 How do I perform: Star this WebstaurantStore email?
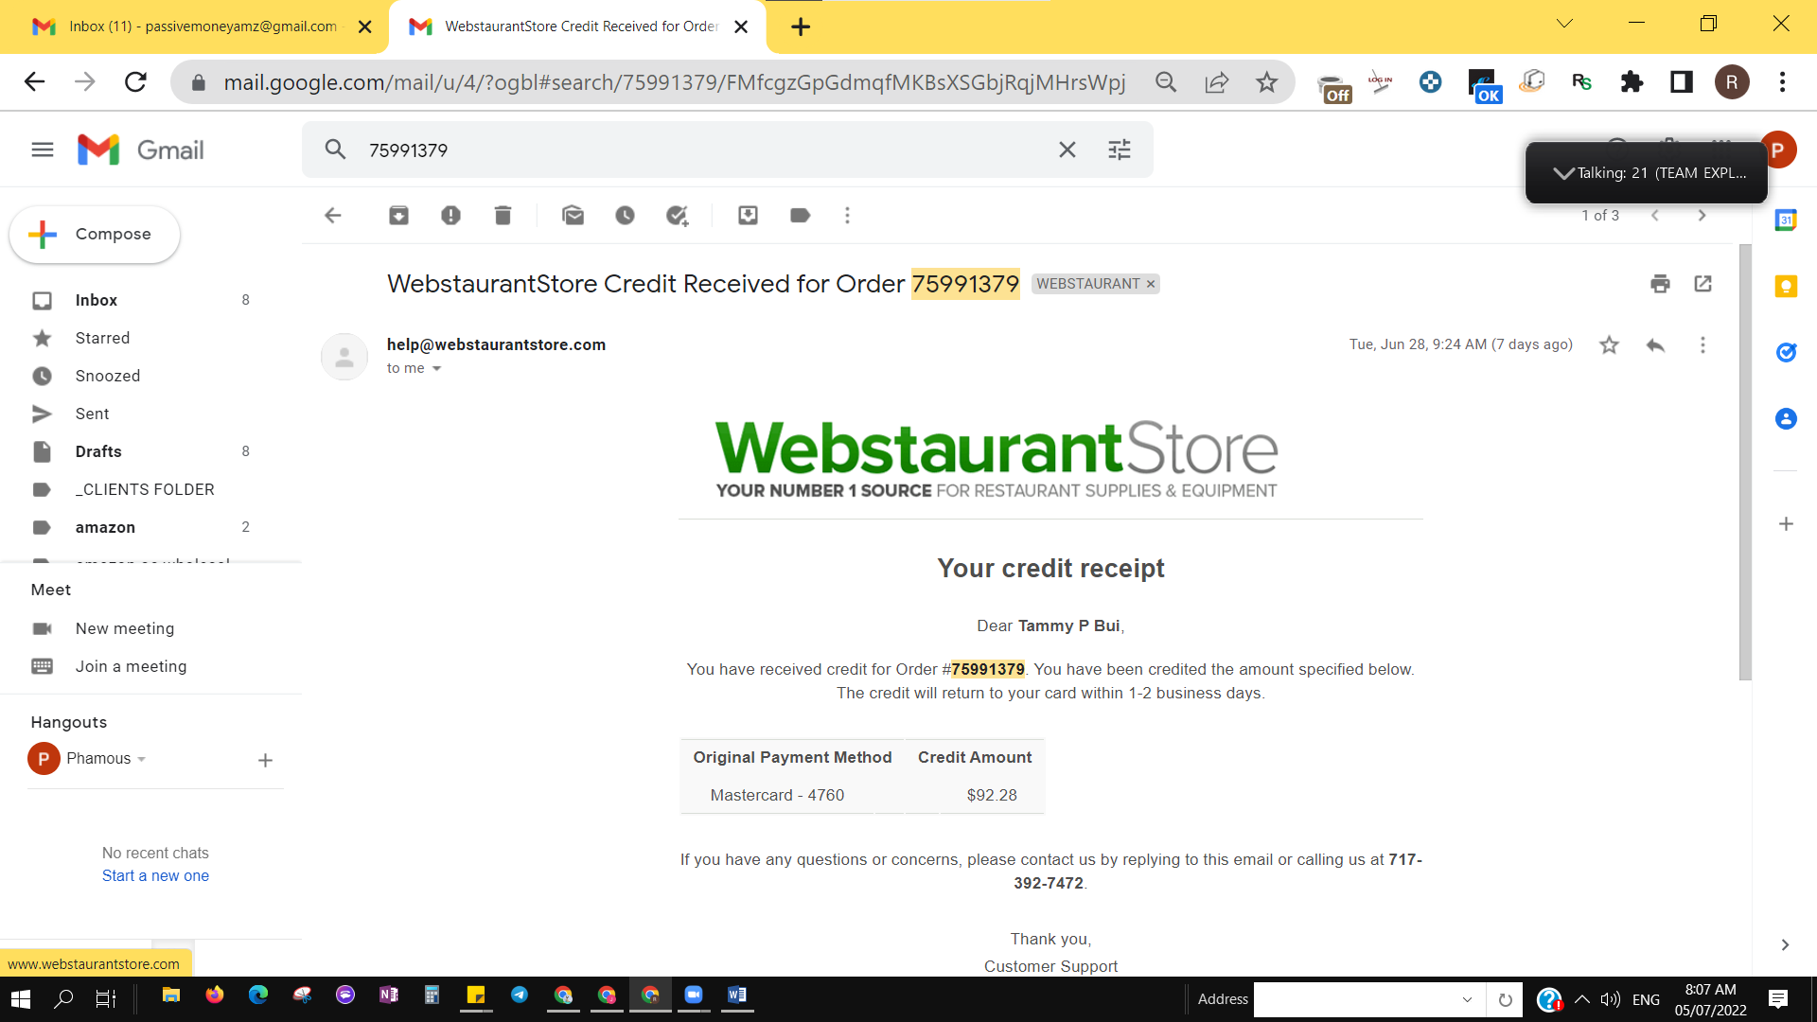click(1609, 345)
